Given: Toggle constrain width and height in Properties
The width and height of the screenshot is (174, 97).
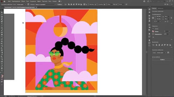Looking at the screenshot, I should point(171,18).
